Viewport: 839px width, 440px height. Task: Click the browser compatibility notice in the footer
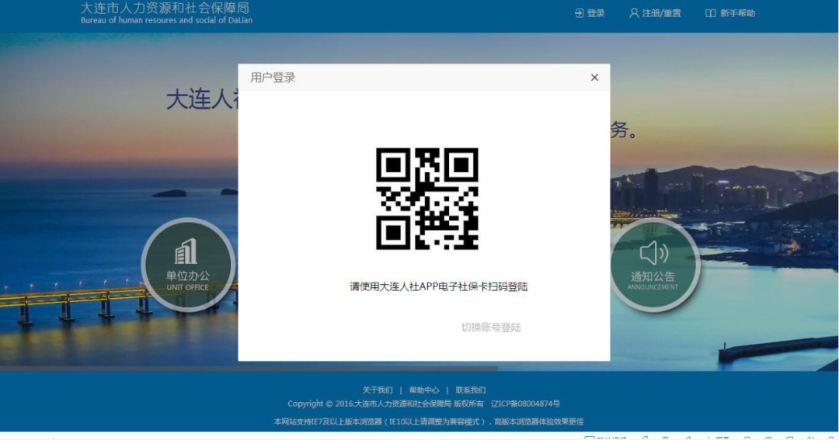[x=428, y=421]
